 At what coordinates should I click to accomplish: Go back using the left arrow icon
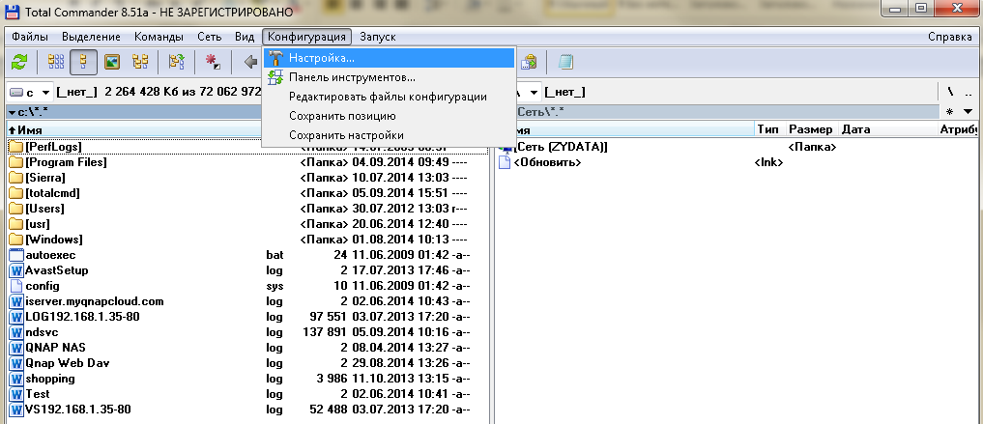250,62
